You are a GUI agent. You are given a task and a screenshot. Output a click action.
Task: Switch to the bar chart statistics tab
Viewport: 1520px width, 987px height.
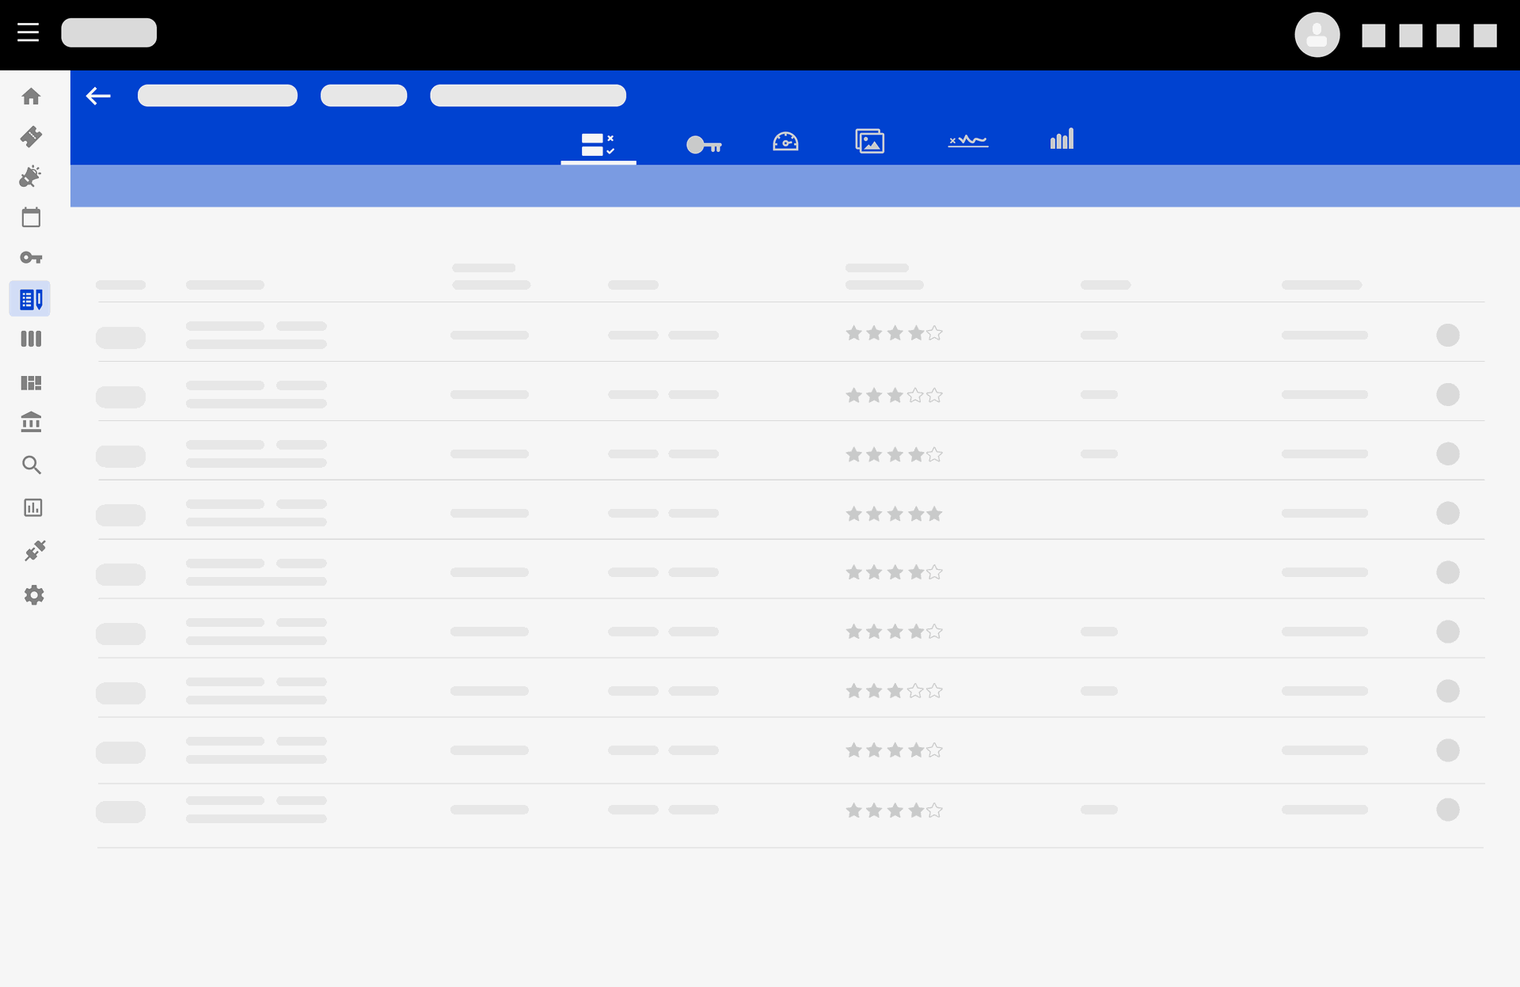[1062, 139]
